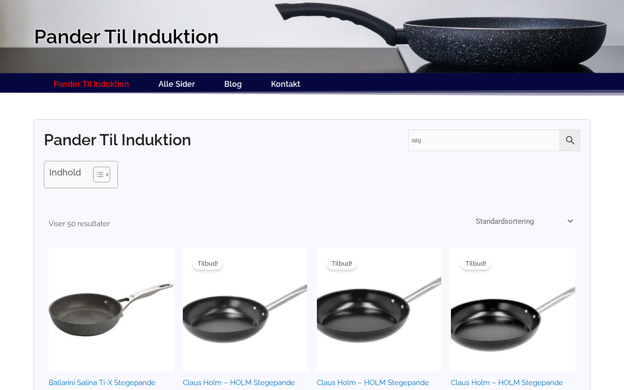This screenshot has width=624, height=390.
Task: Open the Pander Til Induktion menu item
Action: click(x=91, y=84)
